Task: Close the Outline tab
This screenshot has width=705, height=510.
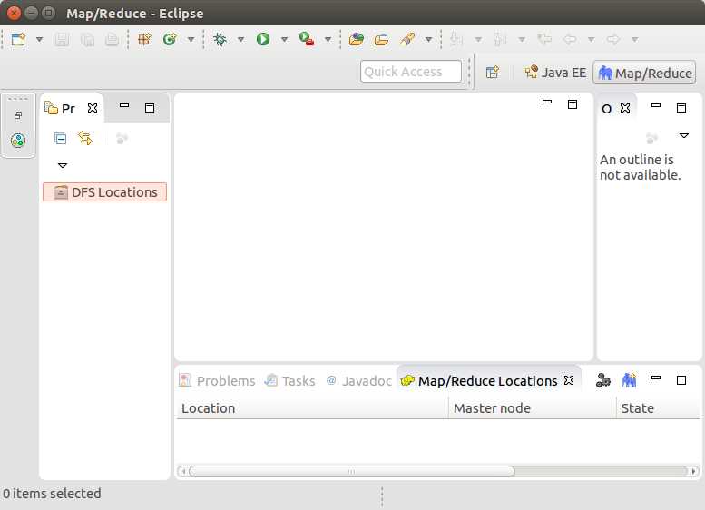Action: 625,108
